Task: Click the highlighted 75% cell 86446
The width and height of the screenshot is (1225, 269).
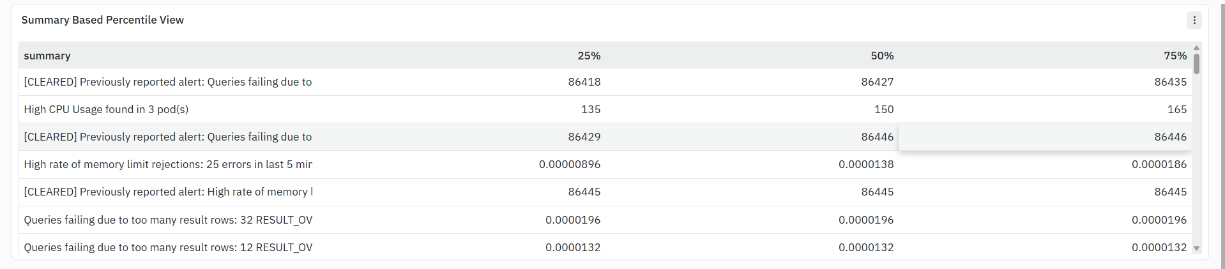Action: point(1045,137)
